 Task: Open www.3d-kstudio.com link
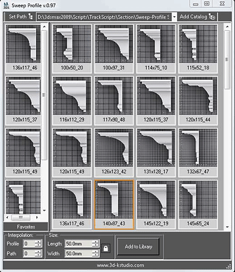[x=120, y=265]
